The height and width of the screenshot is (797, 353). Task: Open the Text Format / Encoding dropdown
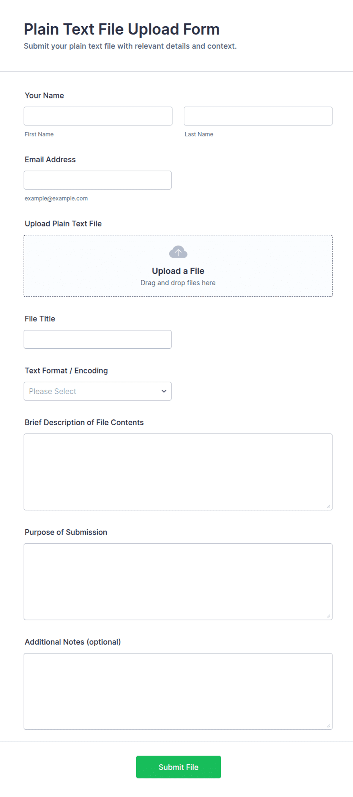pyautogui.click(x=98, y=391)
